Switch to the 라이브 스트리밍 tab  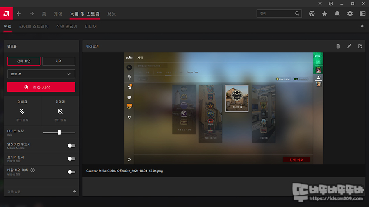pos(34,26)
